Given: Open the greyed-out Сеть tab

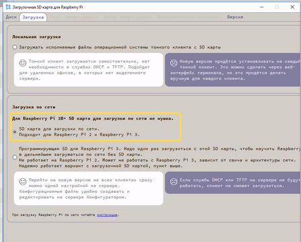Looking at the screenshot, I should click(55, 17).
